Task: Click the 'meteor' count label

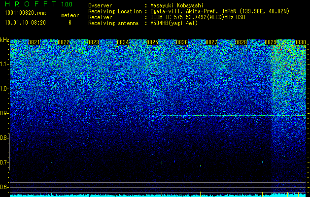Action: [70, 15]
